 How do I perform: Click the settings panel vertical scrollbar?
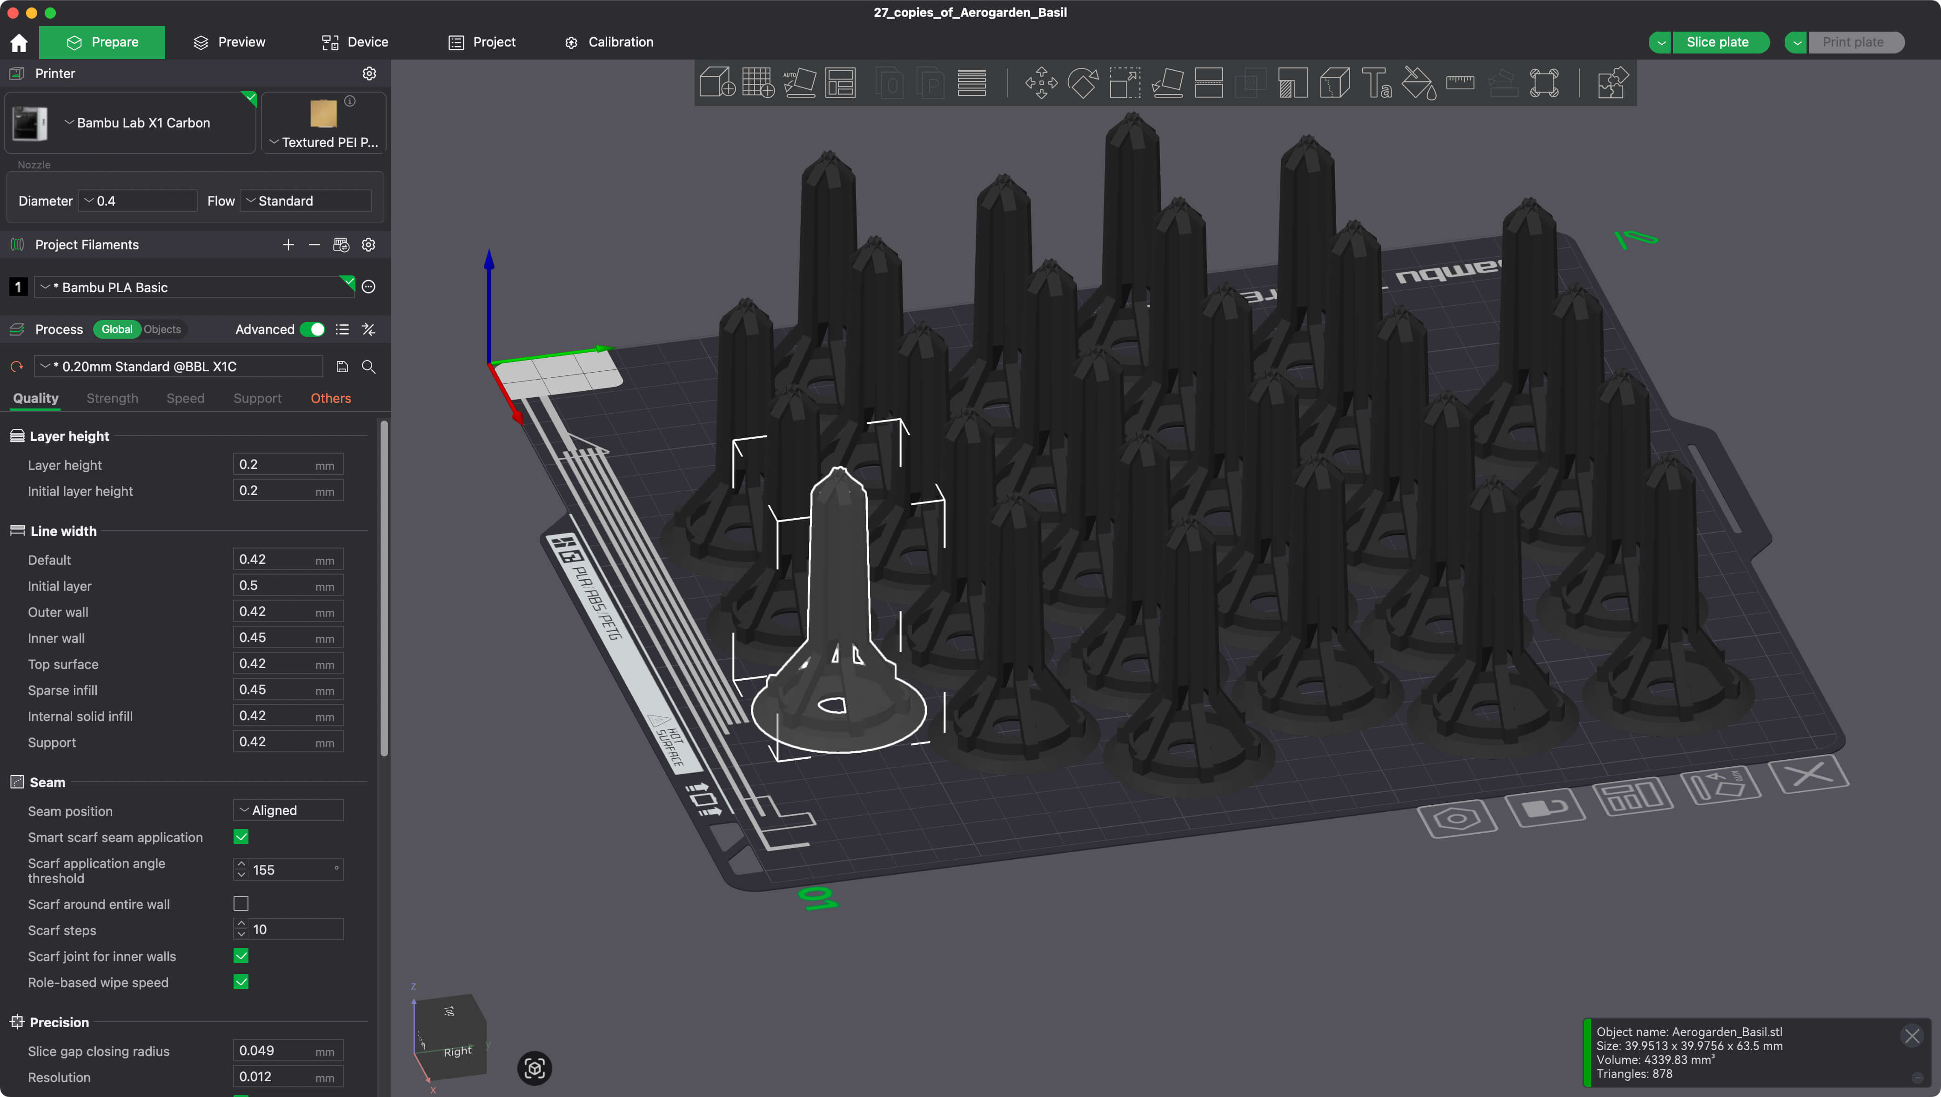pos(383,588)
